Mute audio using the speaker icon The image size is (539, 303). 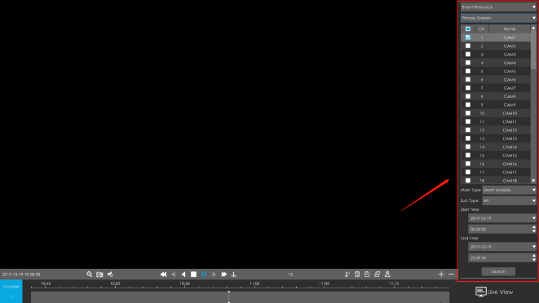point(110,274)
